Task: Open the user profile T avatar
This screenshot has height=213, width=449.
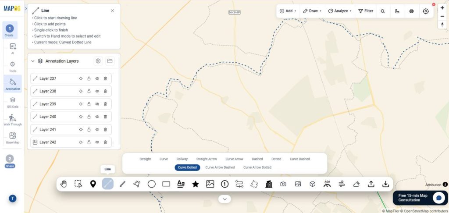Action: [12, 199]
